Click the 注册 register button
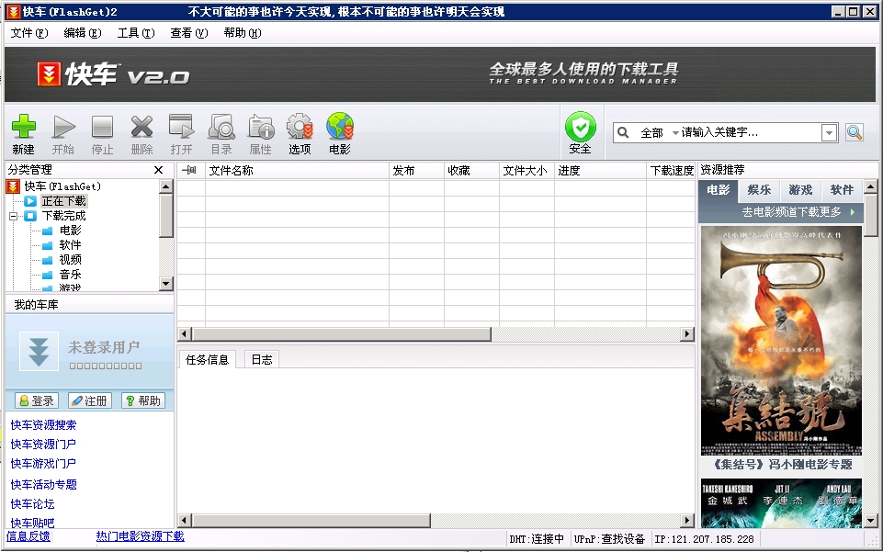883x552 pixels. point(90,400)
